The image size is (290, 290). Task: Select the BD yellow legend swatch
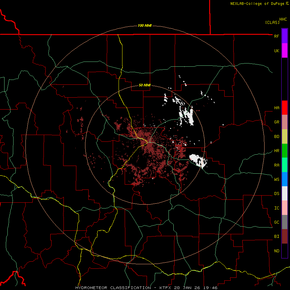(x=285, y=137)
